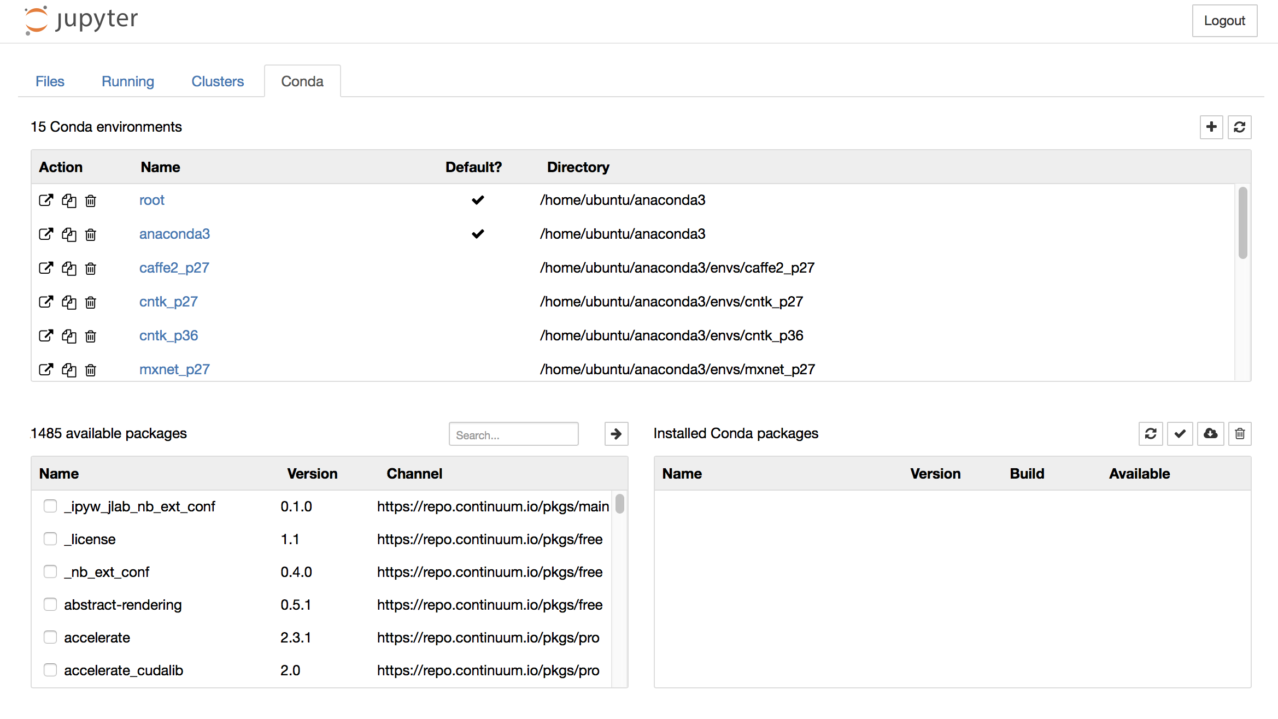Viewport: 1278px width, 719px height.
Task: Click the plus icon to create new environment
Action: pyautogui.click(x=1211, y=127)
